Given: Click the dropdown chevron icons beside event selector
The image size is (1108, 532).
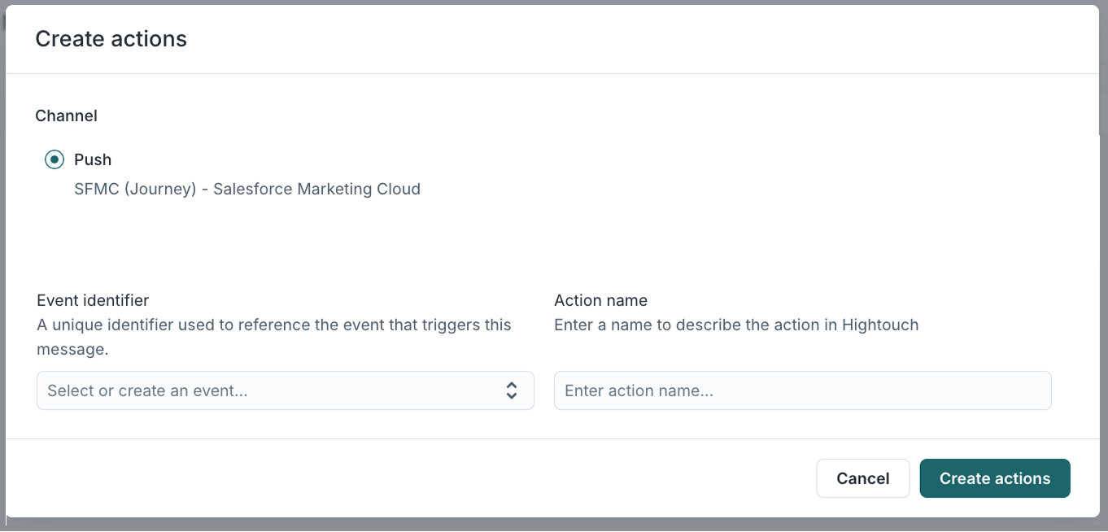Looking at the screenshot, I should (x=513, y=390).
